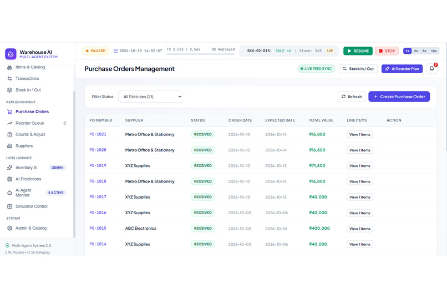Image resolution: width=447 pixels, height=298 pixels.
Task: Click the PAUSED status badge
Action: coord(96,50)
